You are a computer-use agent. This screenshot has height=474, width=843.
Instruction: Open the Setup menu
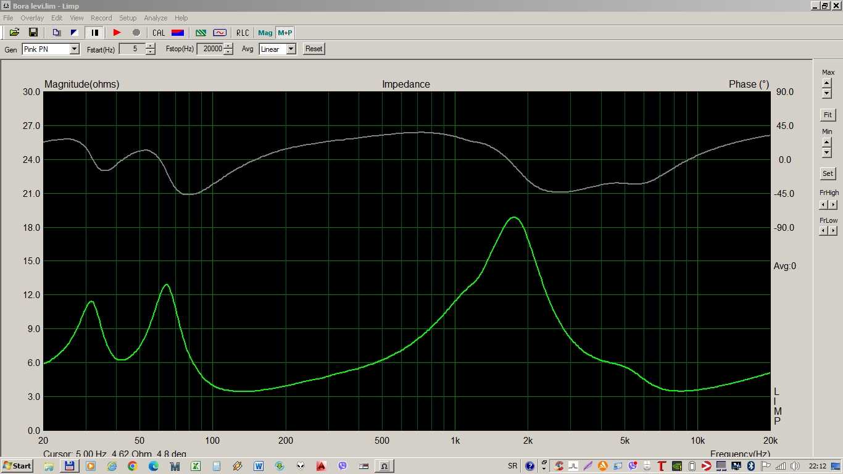128,18
